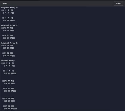125x111 pixels.
Task: Click the '[[[[ 1 2 3]' line in Stacked Array
Action: pos(8,63)
